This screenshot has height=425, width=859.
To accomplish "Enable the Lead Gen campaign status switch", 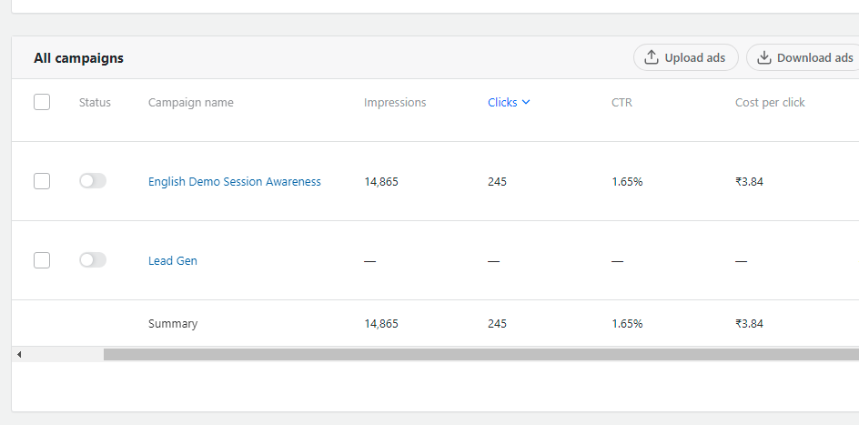I will [93, 260].
